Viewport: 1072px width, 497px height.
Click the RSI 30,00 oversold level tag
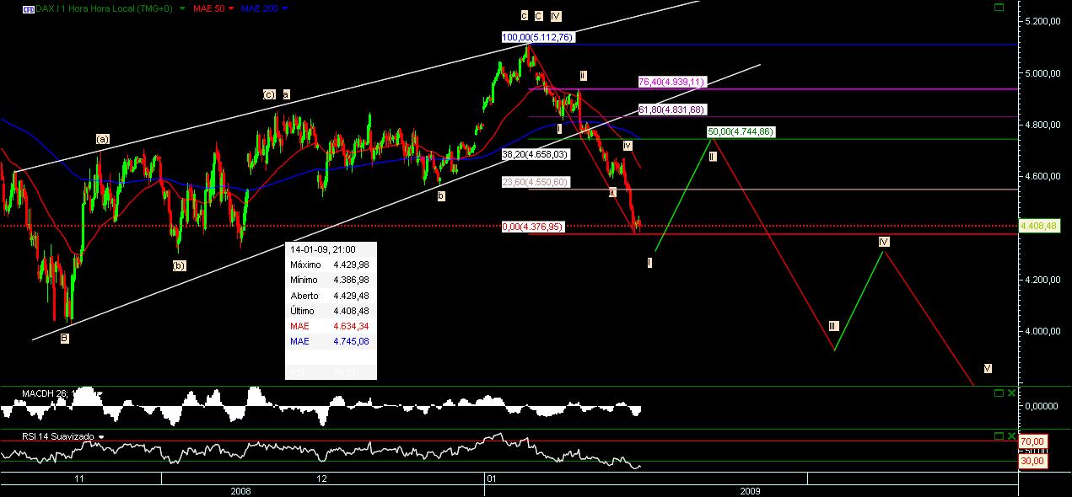[1032, 461]
